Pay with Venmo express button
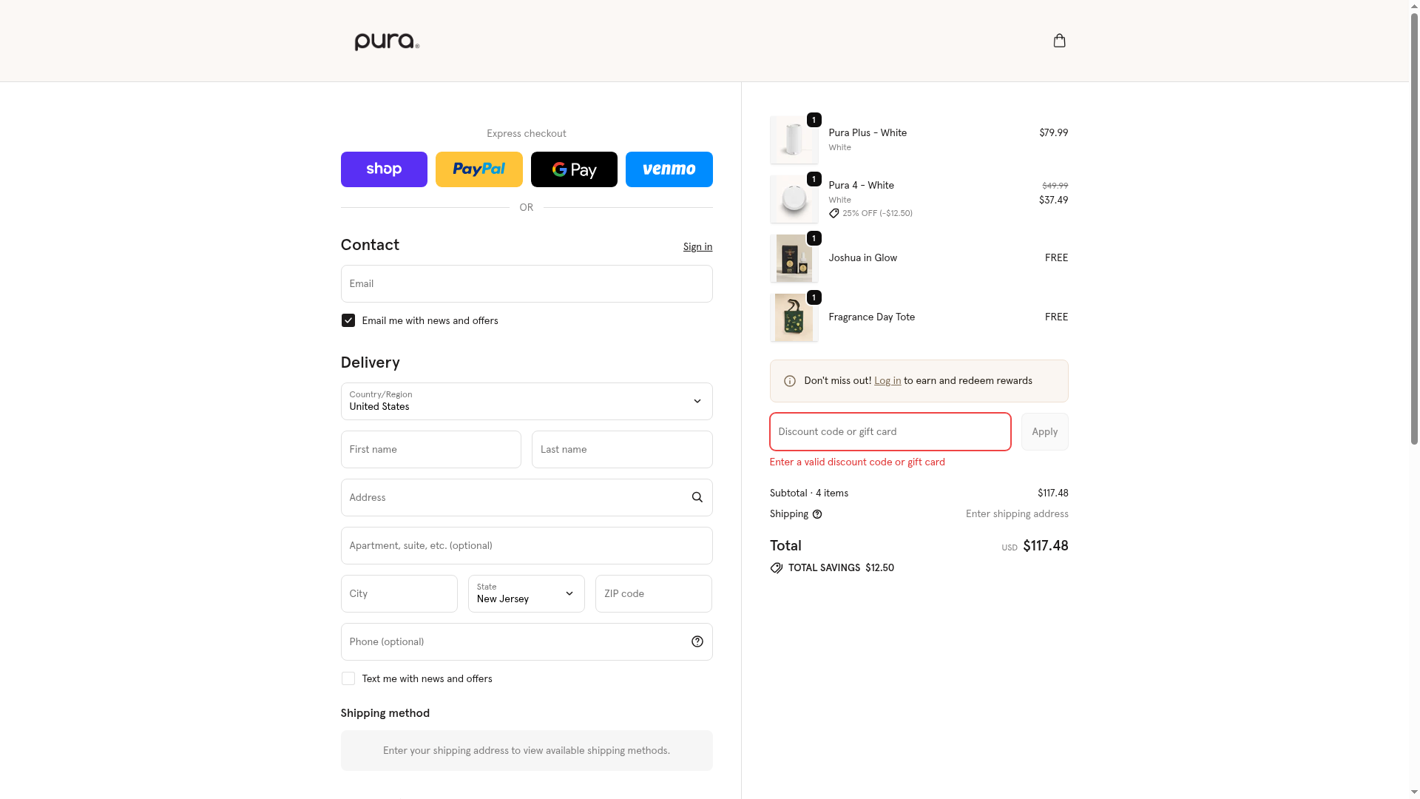1420x799 pixels. click(669, 169)
